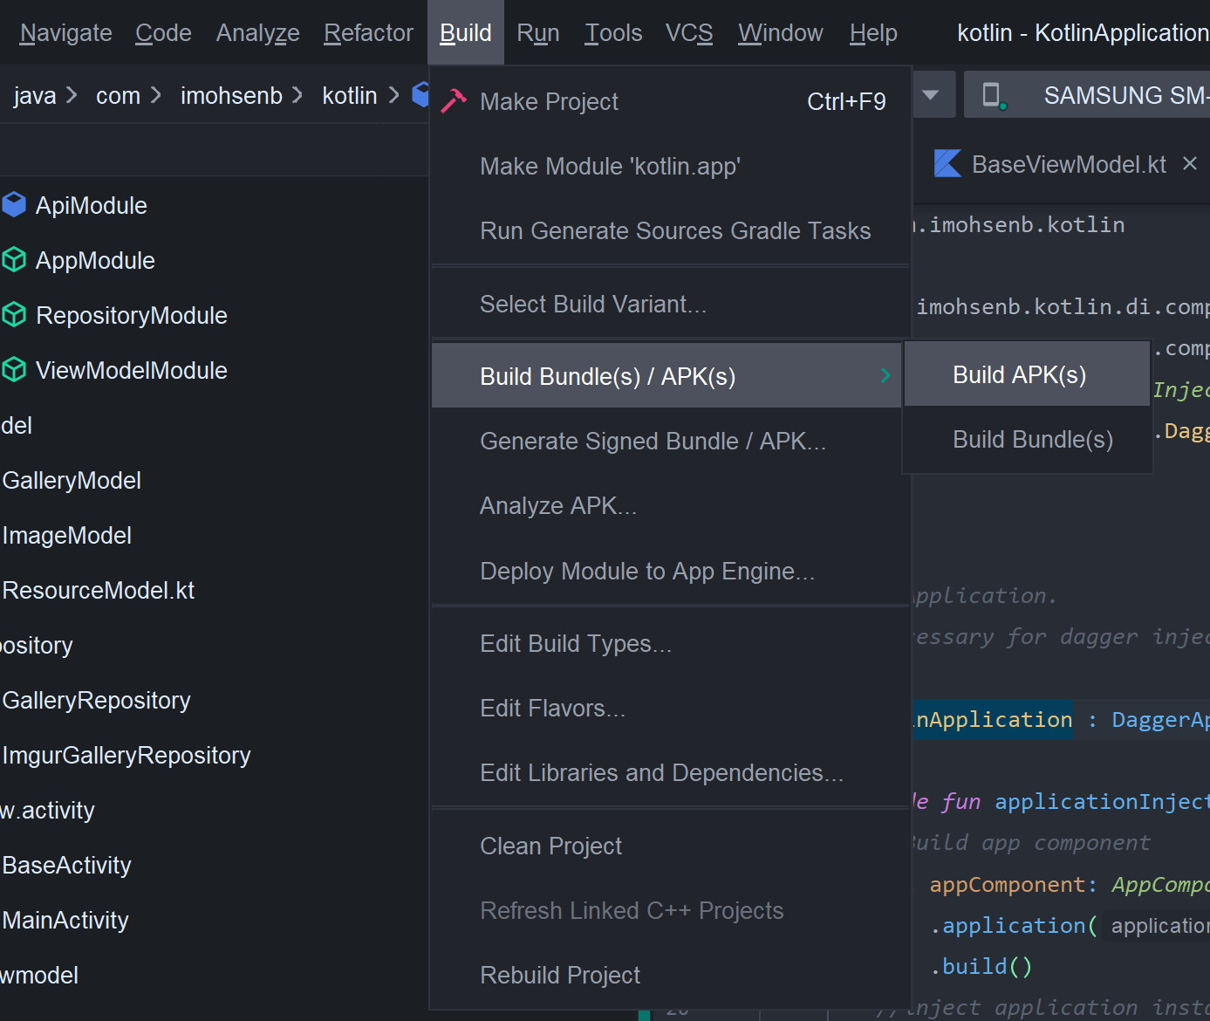Click the Make Project hammer icon
The image size is (1210, 1021).
click(x=453, y=101)
